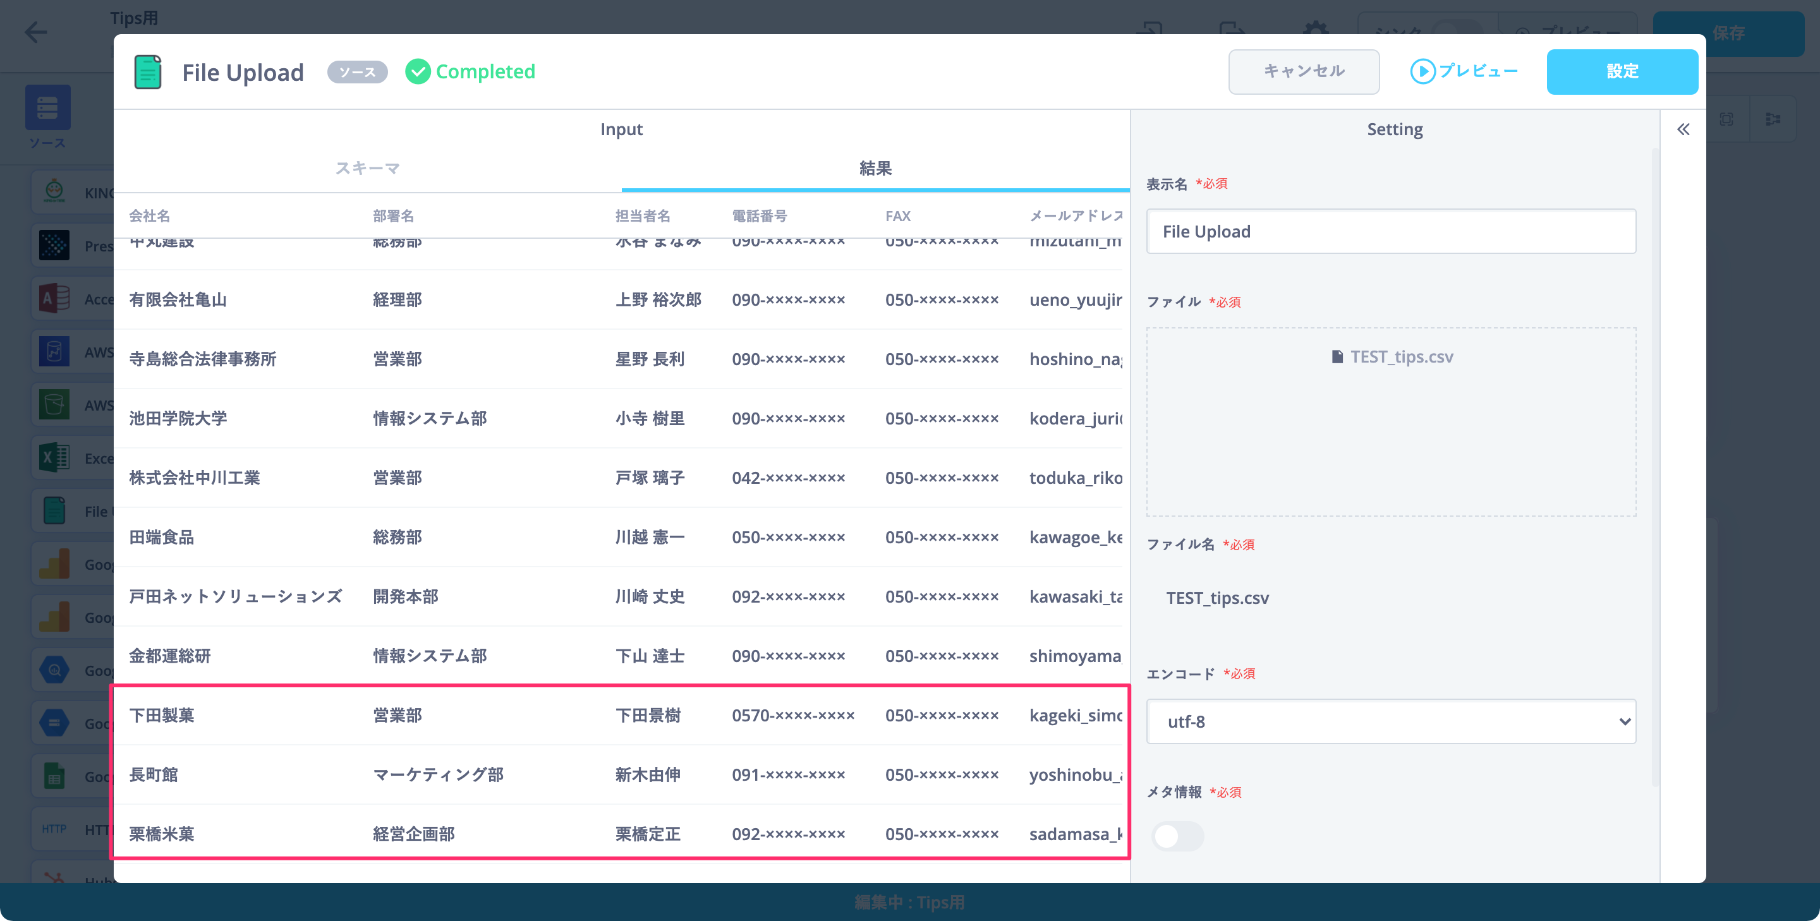Toggle the メタ情報 switch
1820x921 pixels.
1177,836
